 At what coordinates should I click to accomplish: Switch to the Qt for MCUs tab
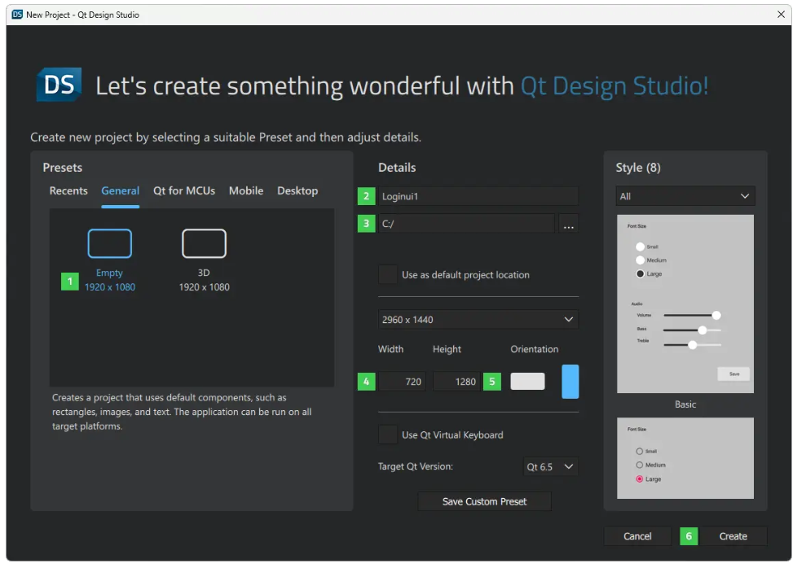[x=184, y=191]
